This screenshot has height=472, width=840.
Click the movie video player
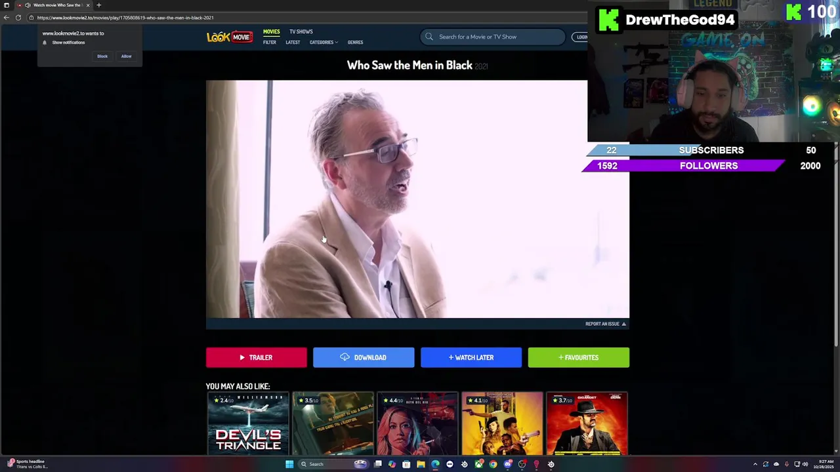click(417, 199)
